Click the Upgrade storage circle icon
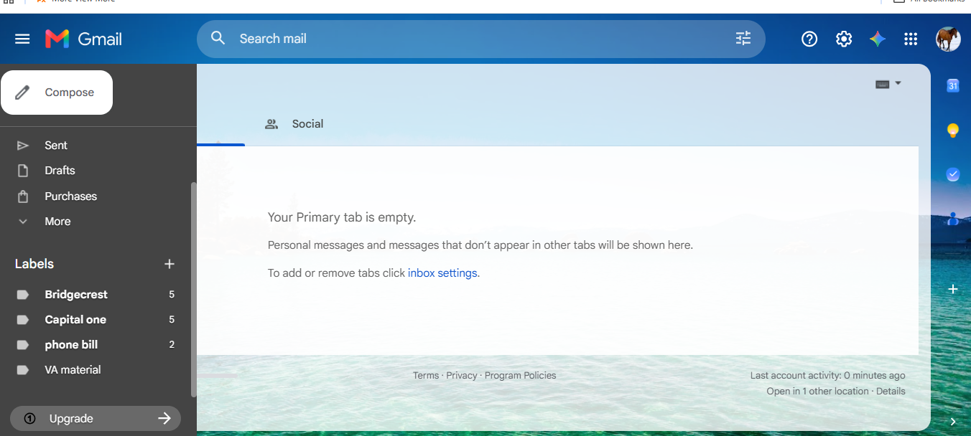The height and width of the screenshot is (436, 971). point(29,418)
